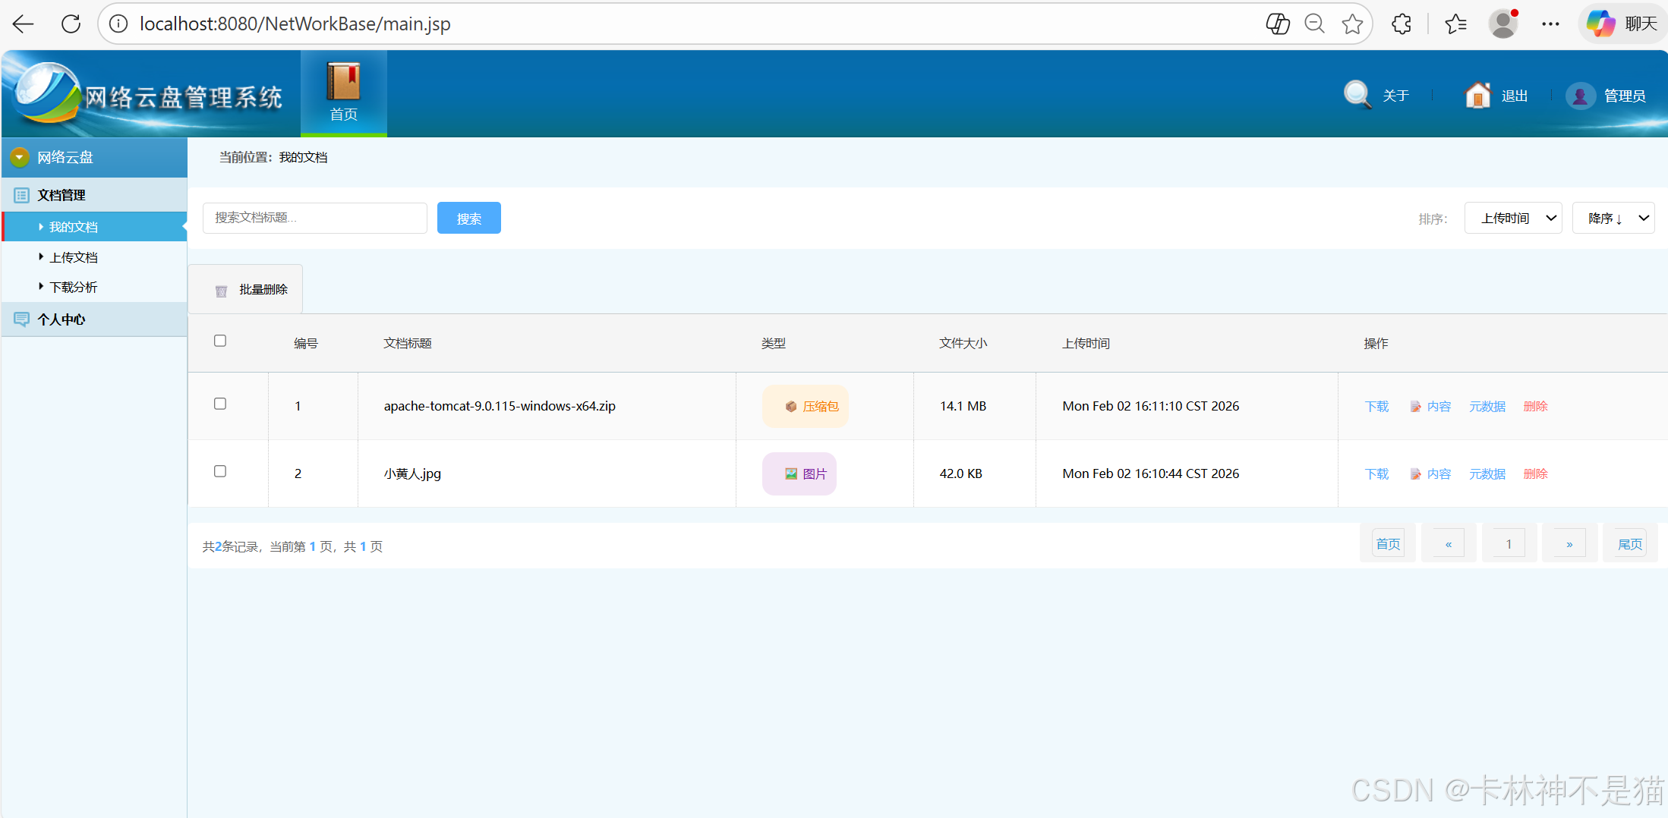Click the home book icon in header
Screen dimensions: 1668x818
[x=343, y=82]
